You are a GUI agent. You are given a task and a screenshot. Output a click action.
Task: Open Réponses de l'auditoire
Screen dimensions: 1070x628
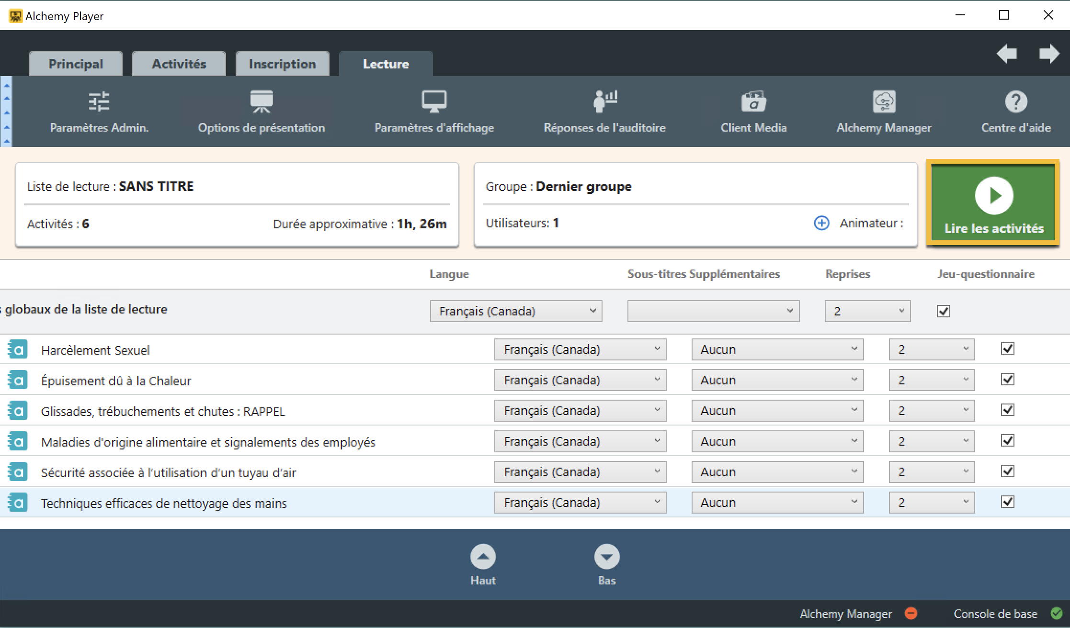(x=604, y=102)
